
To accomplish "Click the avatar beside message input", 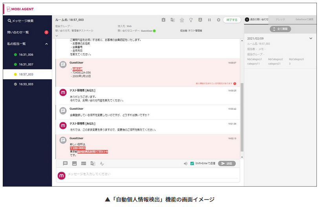I will [62, 176].
